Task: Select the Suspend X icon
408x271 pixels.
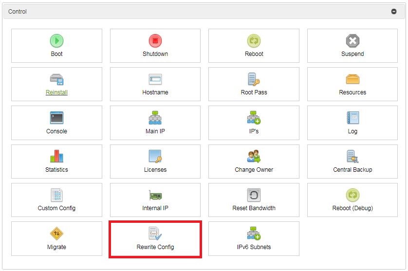Action: 352,41
